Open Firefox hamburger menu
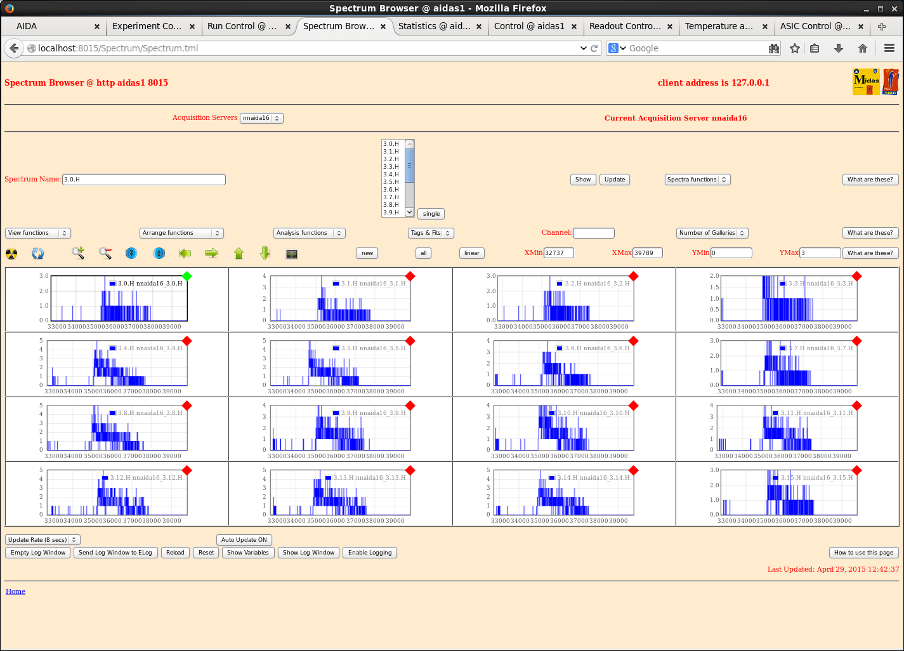The image size is (904, 651). point(889,48)
